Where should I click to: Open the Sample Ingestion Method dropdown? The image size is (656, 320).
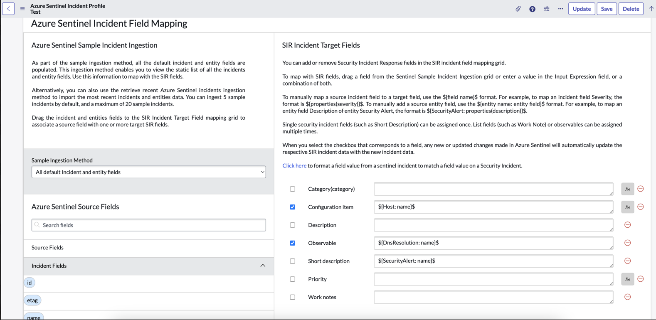[x=149, y=172]
